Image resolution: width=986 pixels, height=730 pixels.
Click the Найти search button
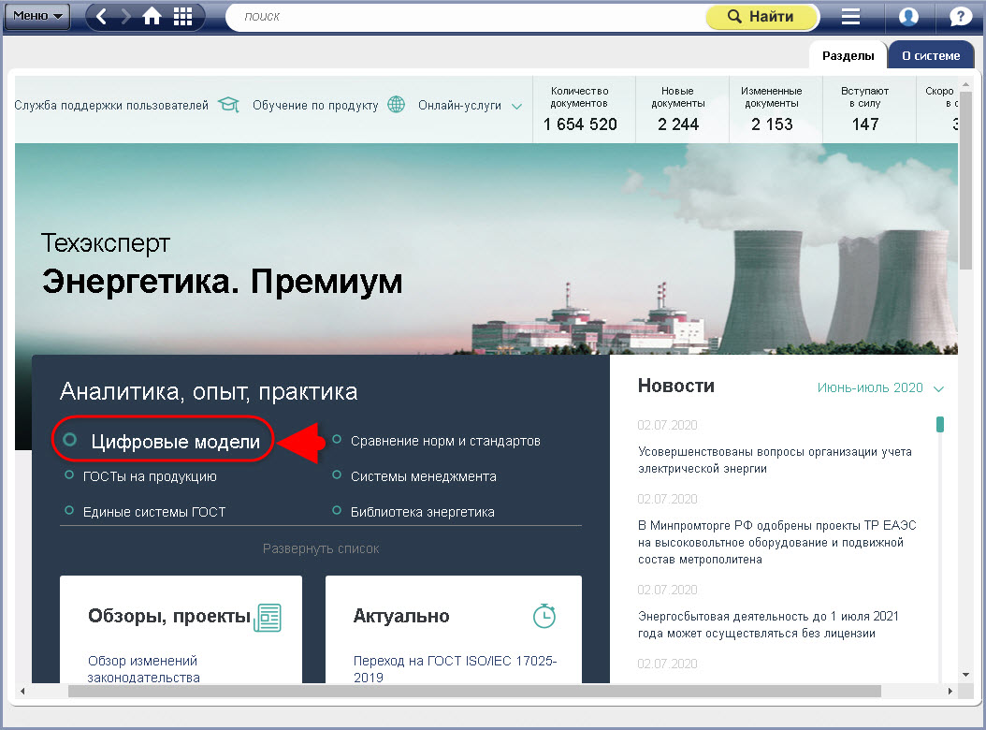pos(761,17)
